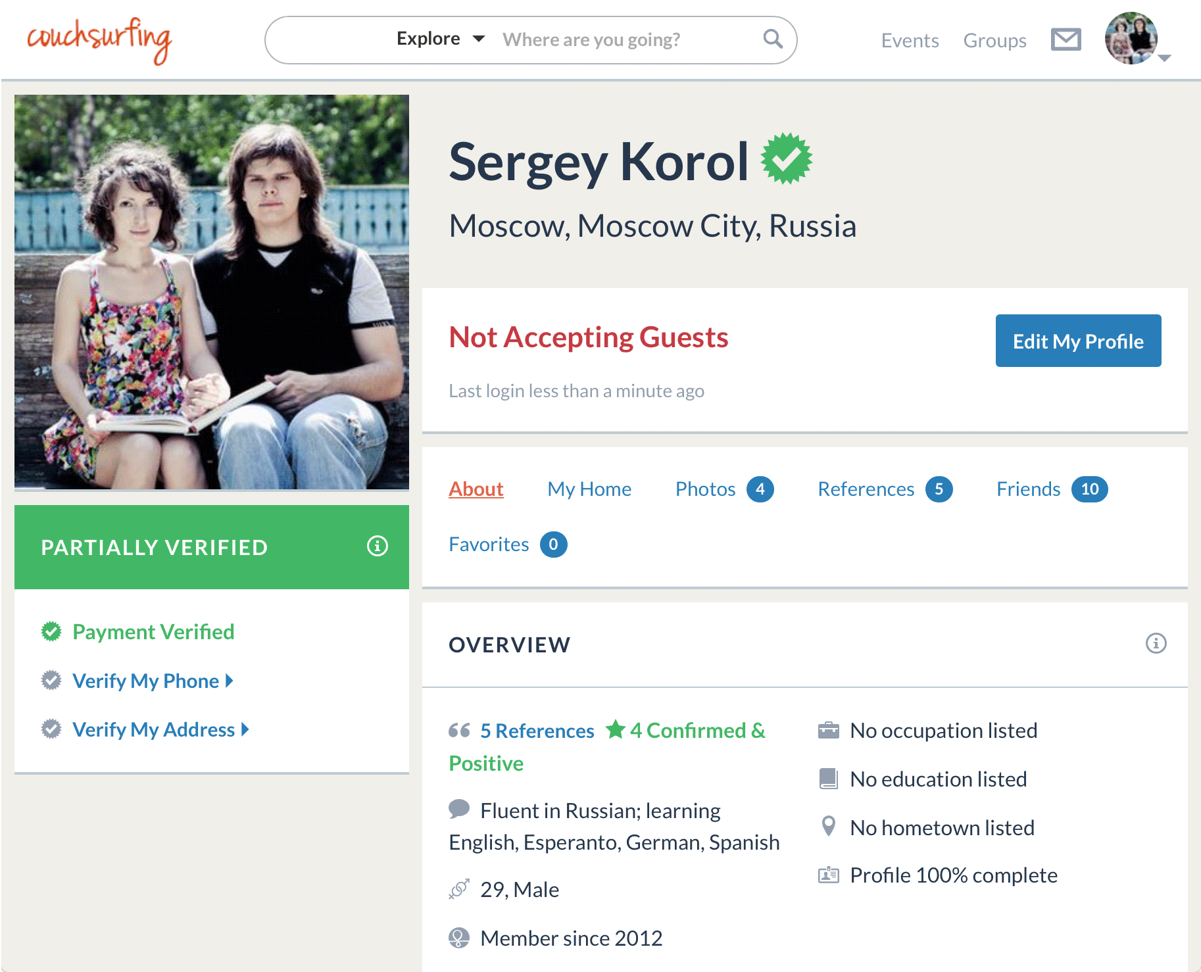Expand Verify My Phone arrow
The width and height of the screenshot is (1201, 972).
click(x=230, y=681)
